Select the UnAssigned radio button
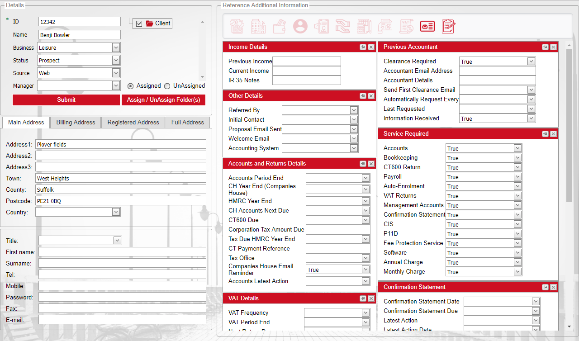Viewport: 579px width, 341px height. tap(167, 86)
